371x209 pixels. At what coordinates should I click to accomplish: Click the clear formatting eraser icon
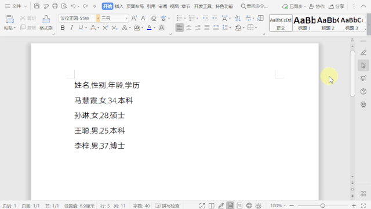click(x=154, y=18)
